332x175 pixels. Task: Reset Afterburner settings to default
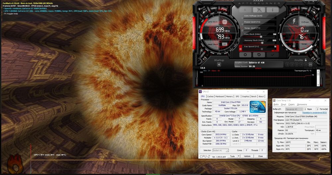coord(259,55)
